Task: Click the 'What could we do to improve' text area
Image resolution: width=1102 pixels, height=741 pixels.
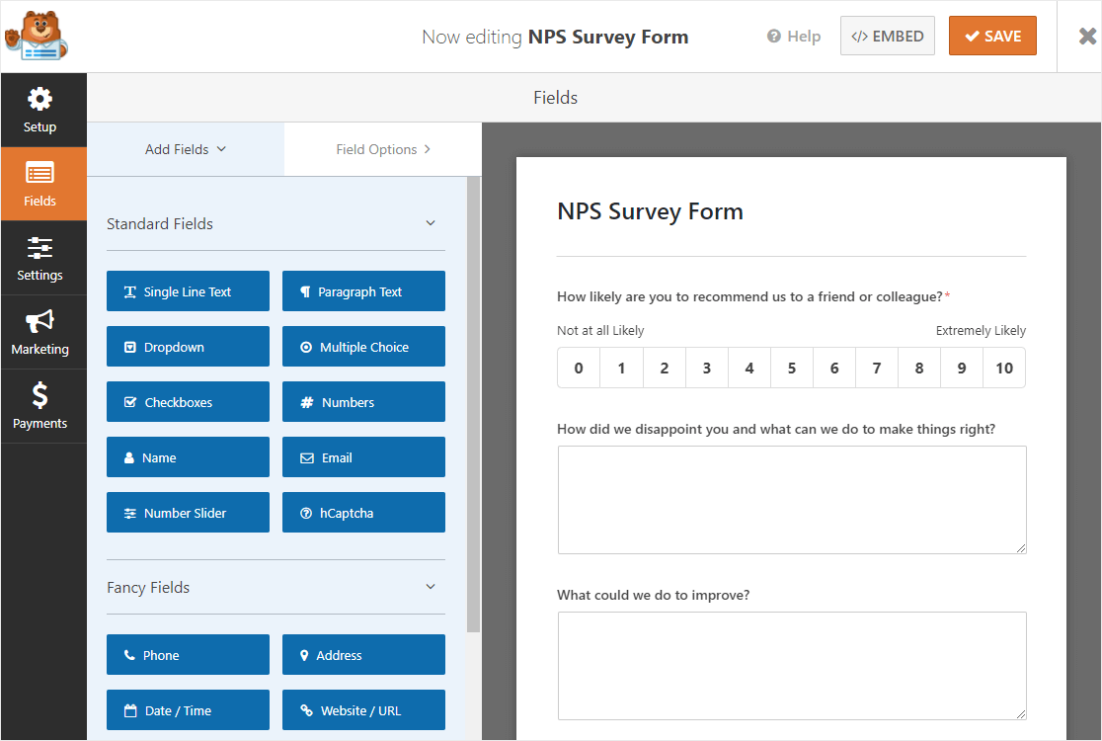Action: click(792, 666)
